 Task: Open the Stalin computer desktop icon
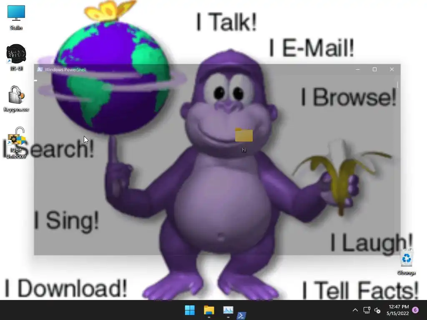16,17
